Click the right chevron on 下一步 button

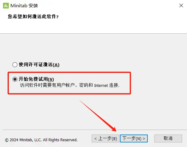pos(144,139)
